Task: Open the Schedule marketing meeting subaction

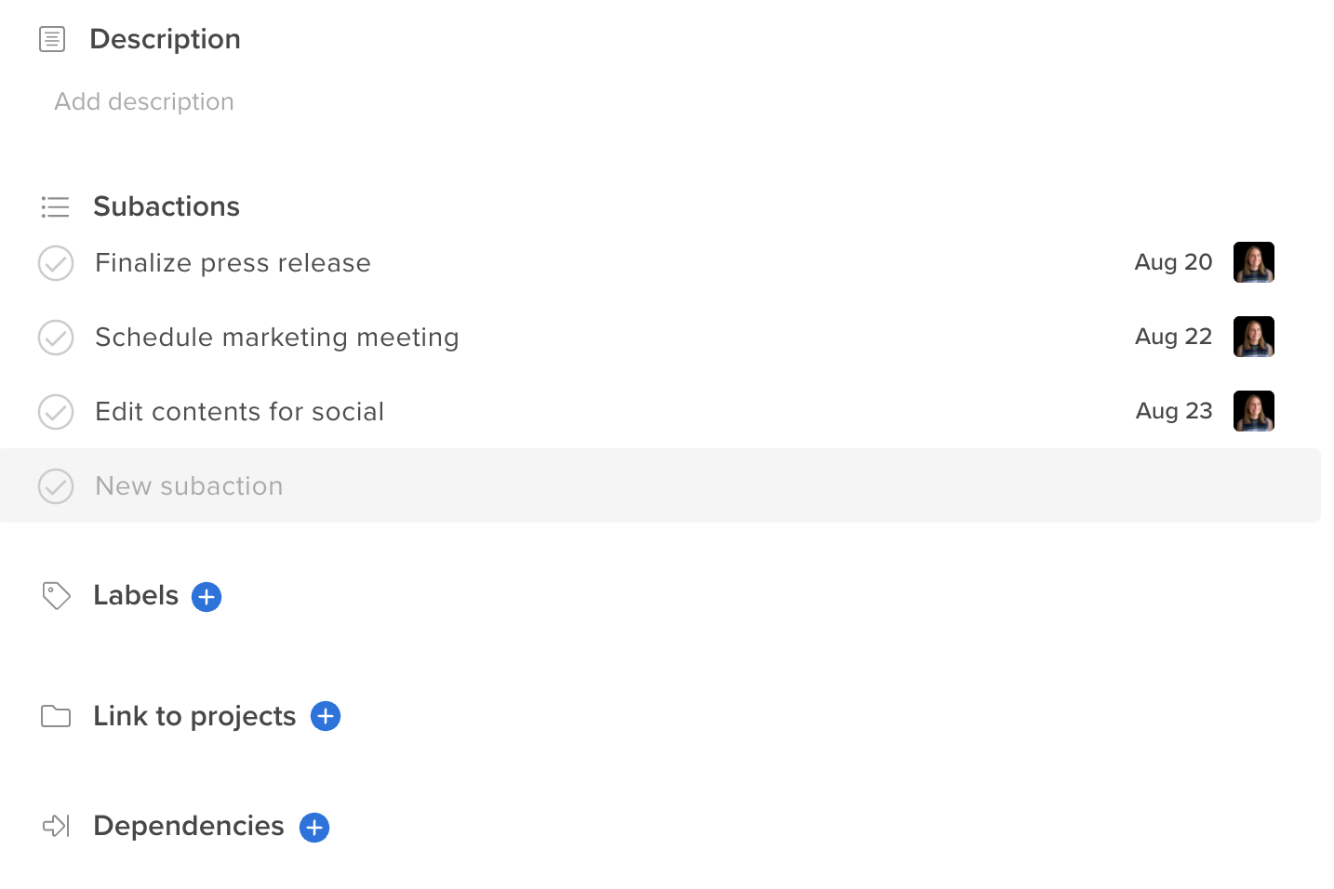Action: (x=277, y=338)
